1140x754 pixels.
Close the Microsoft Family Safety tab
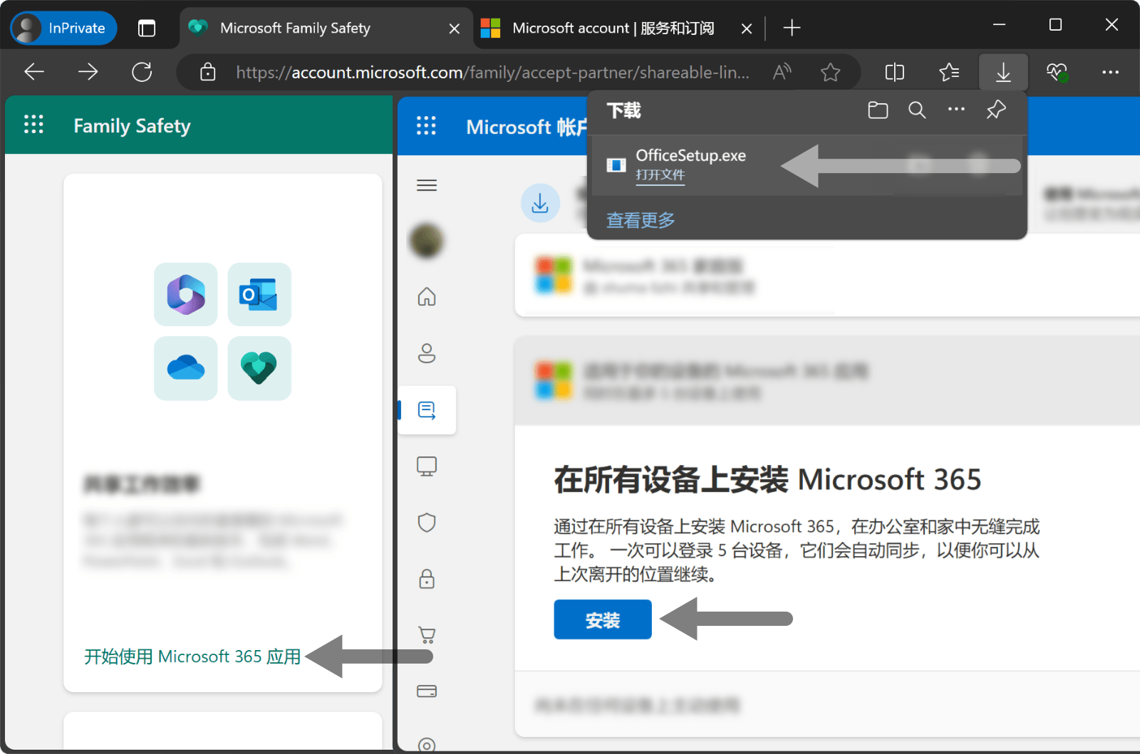click(x=455, y=28)
